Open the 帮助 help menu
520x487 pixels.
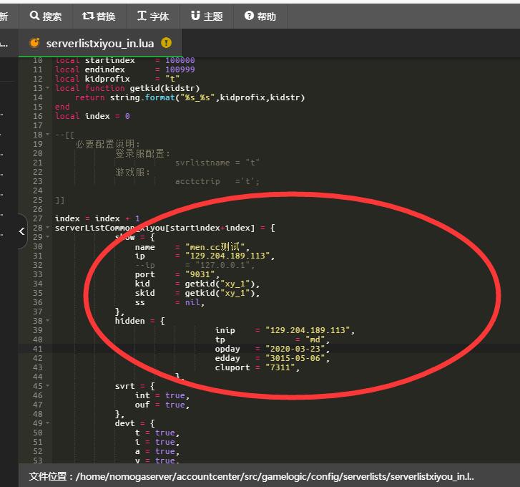pyautogui.click(x=260, y=16)
